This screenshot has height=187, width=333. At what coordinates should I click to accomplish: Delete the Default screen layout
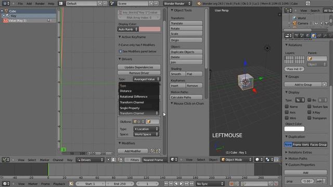[x=105, y=4]
